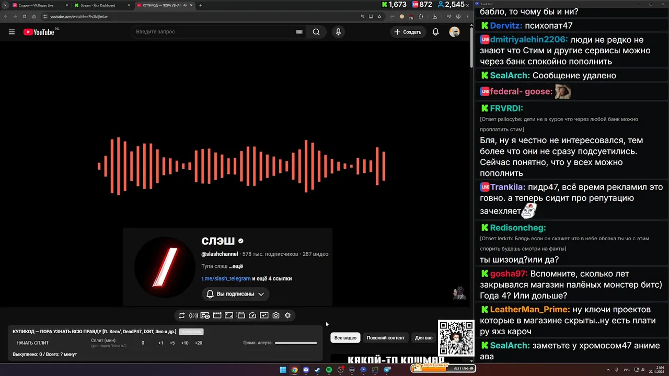
Task: Add one minute with the '+1' button
Action: (160, 343)
